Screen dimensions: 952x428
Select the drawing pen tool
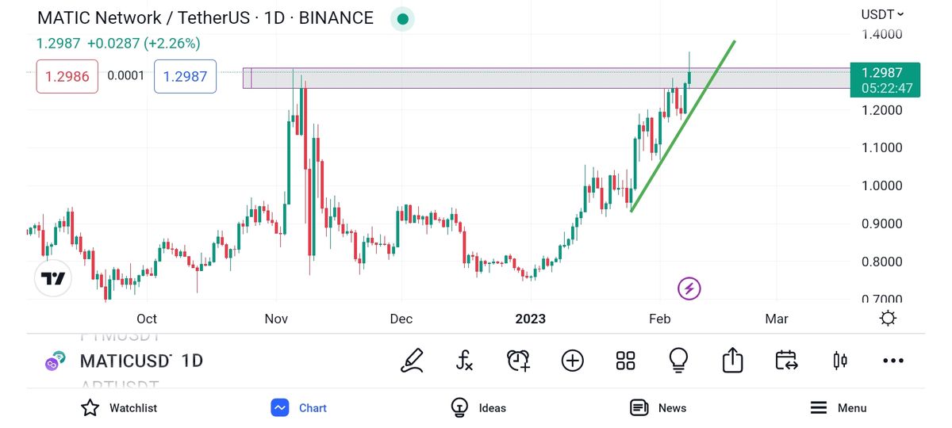pyautogui.click(x=412, y=361)
